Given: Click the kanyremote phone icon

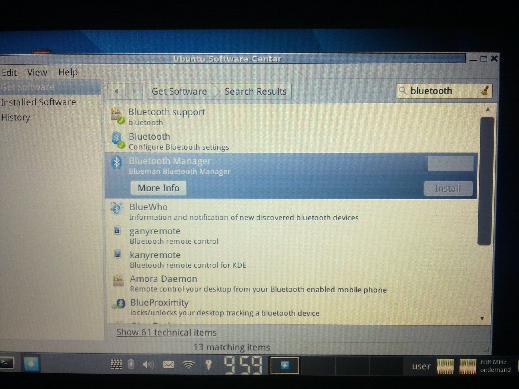Looking at the screenshot, I should click(117, 254).
